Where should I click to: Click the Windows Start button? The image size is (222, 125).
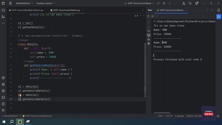4,122
